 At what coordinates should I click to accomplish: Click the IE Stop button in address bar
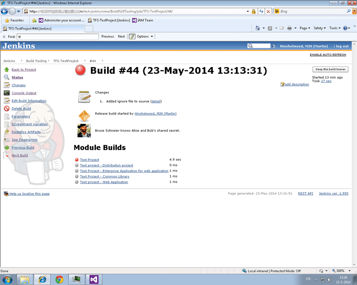pyautogui.click(x=269, y=12)
